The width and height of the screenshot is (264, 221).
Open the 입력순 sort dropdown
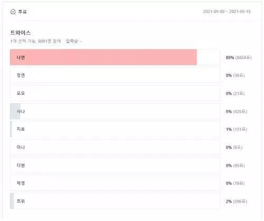click(x=74, y=41)
